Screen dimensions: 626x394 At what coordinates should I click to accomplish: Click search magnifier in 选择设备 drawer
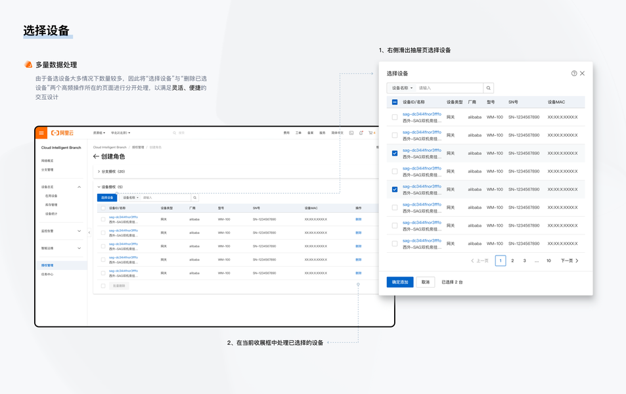pos(488,88)
